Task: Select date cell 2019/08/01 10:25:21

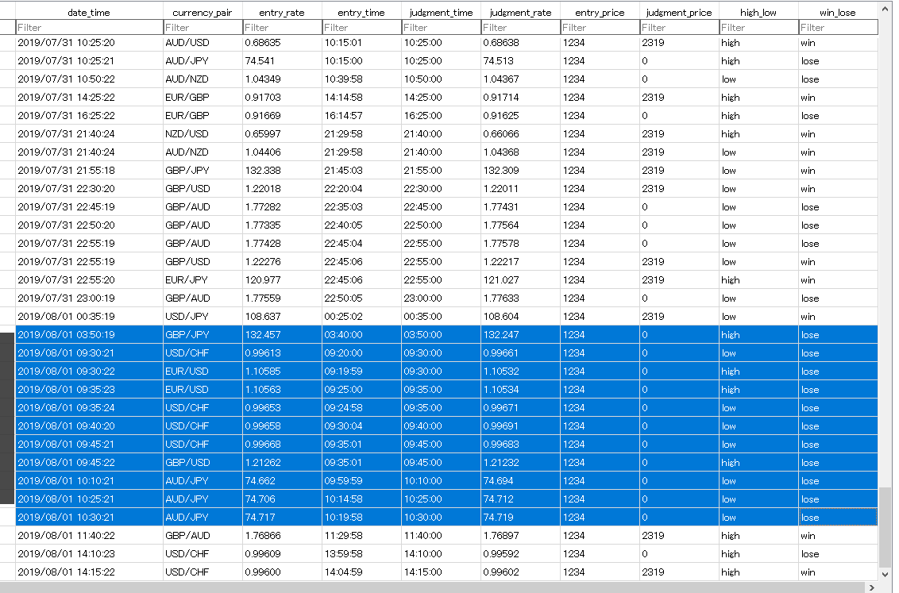Action: tap(89, 499)
